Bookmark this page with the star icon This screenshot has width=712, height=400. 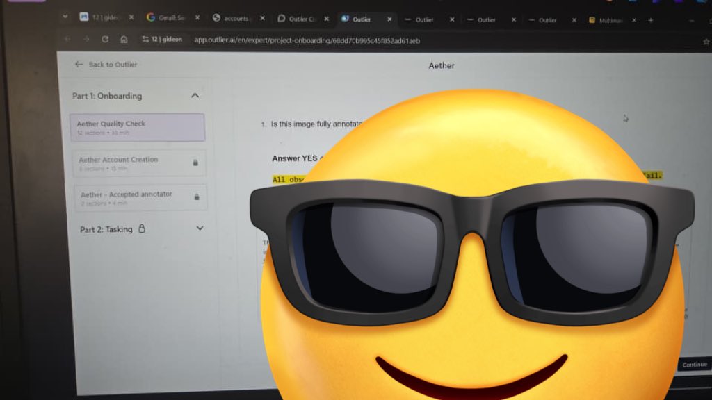coord(706,42)
